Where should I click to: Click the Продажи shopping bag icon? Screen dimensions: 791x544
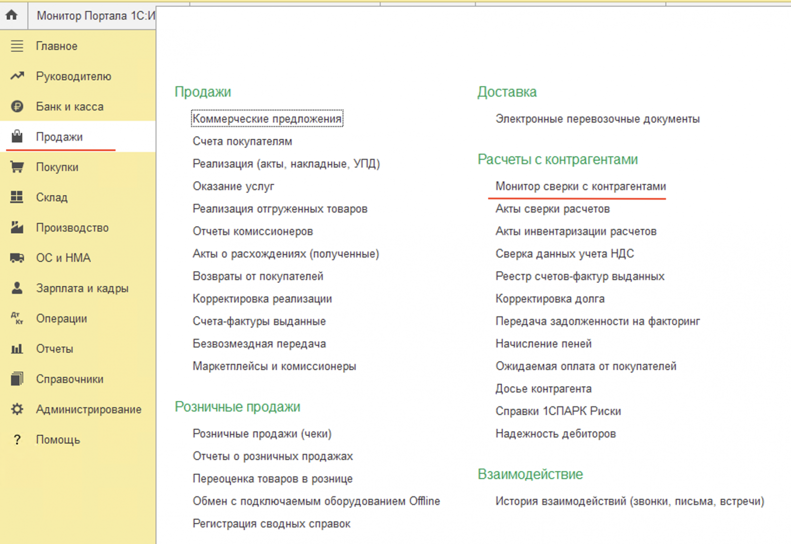click(x=17, y=136)
